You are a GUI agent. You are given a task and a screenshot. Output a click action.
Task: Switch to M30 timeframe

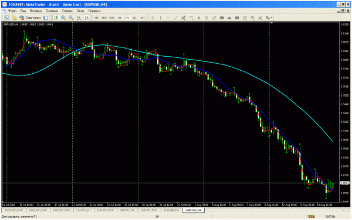[112, 18]
